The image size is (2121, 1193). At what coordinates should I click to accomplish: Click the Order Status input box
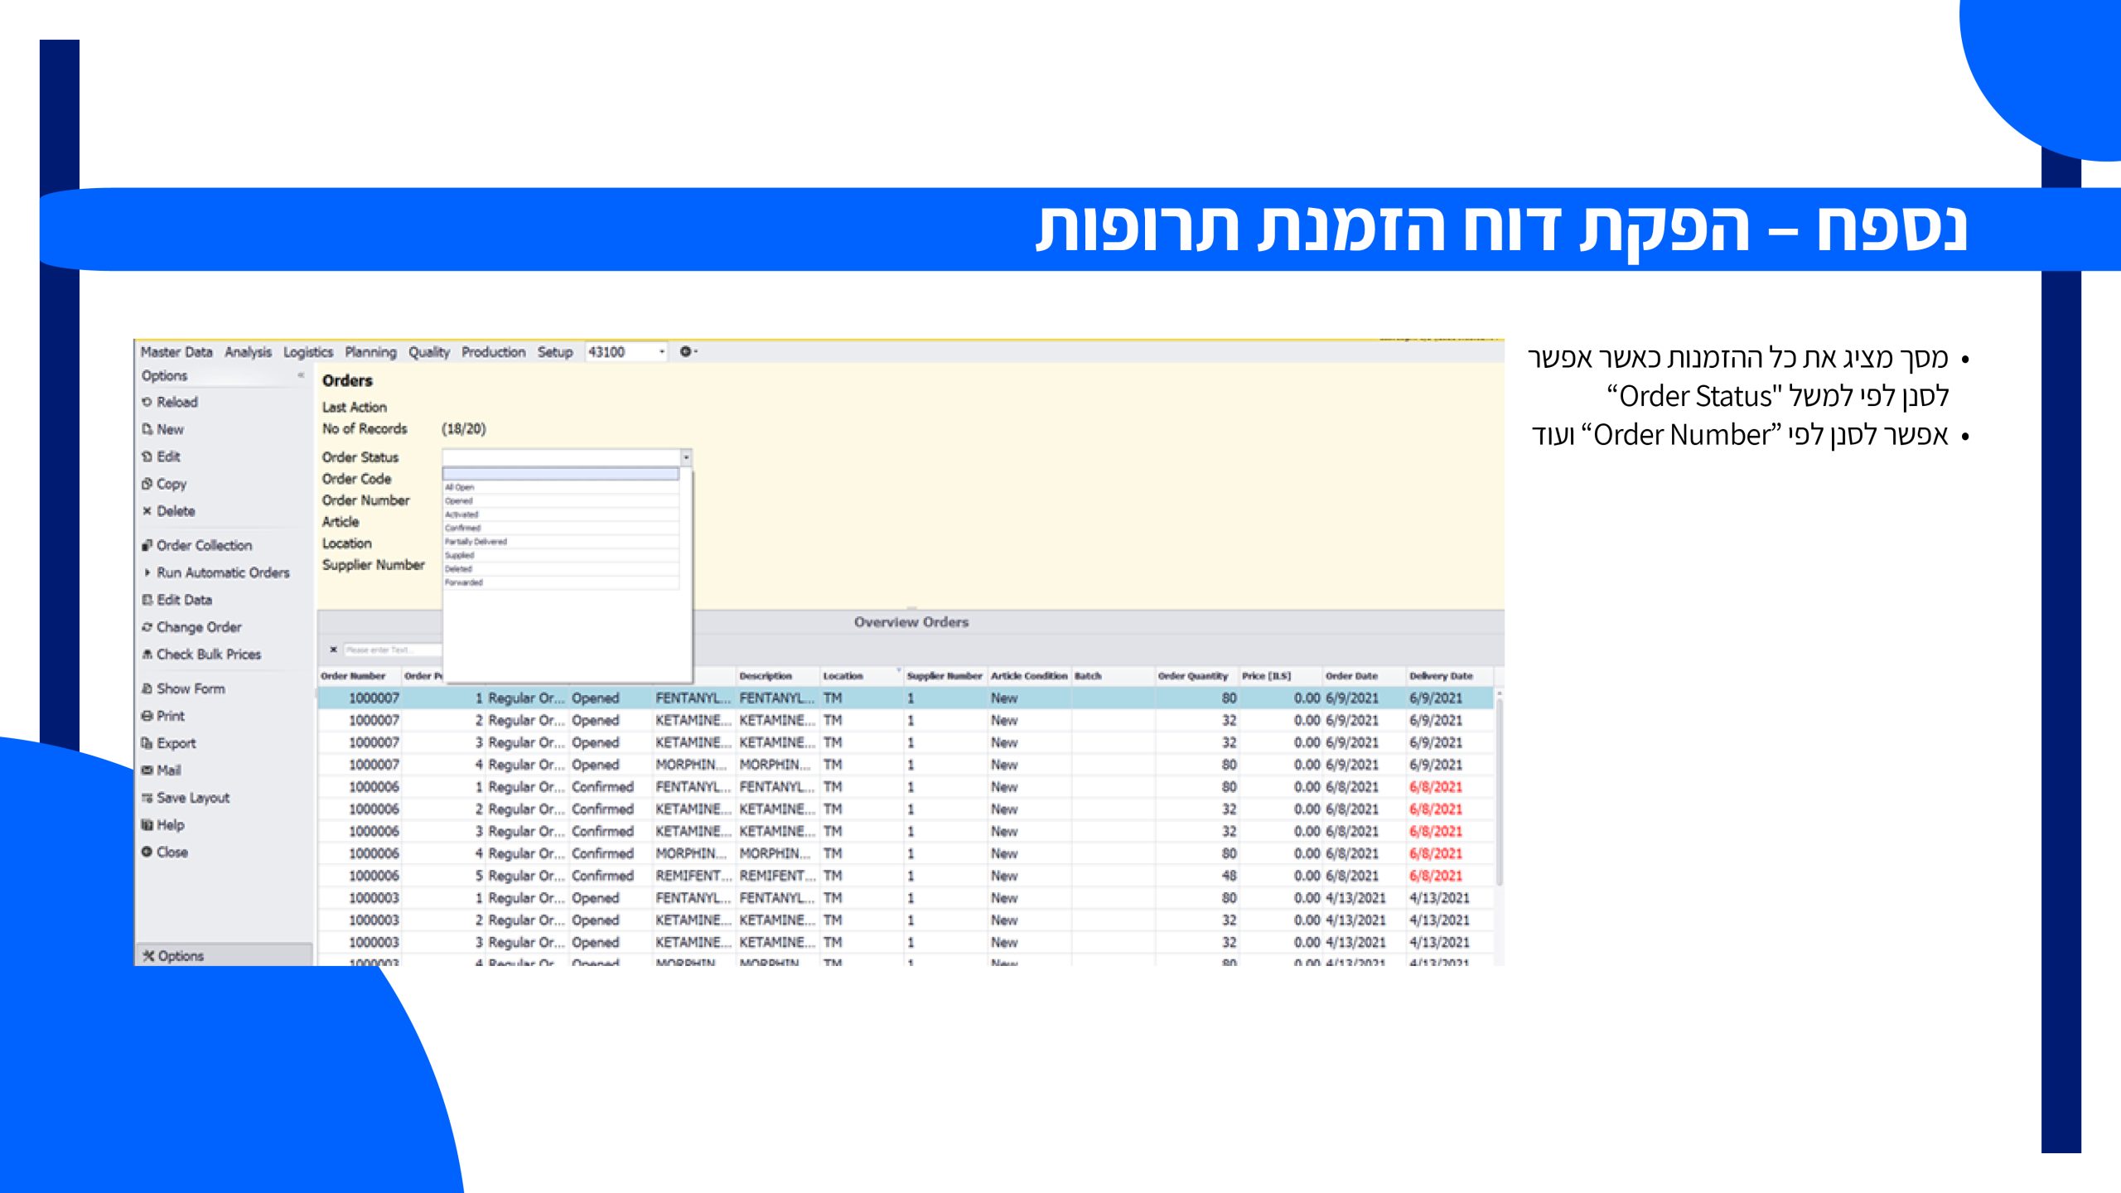point(561,457)
